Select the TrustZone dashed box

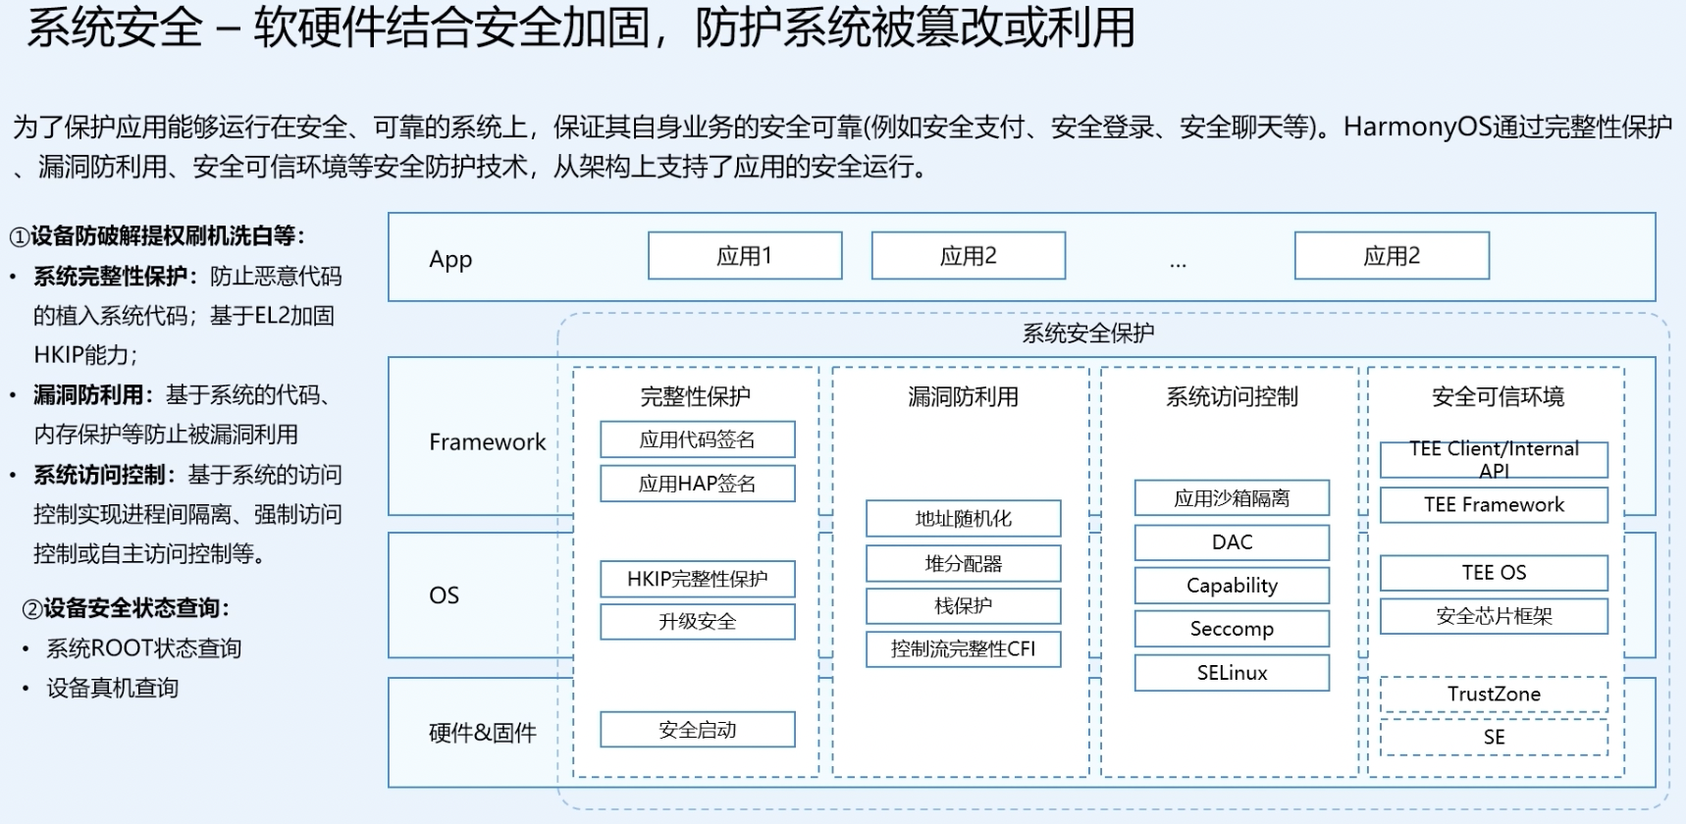click(x=1495, y=695)
